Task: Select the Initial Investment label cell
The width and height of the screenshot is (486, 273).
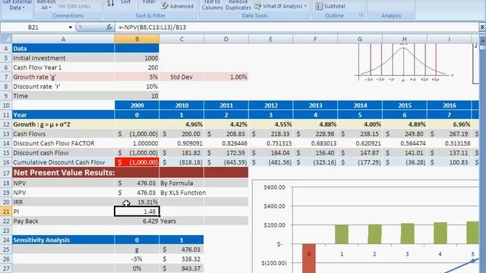Action: coord(63,58)
